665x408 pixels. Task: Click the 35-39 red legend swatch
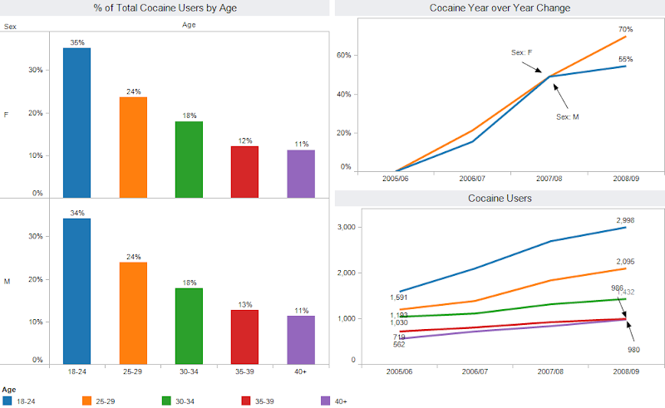(x=246, y=401)
